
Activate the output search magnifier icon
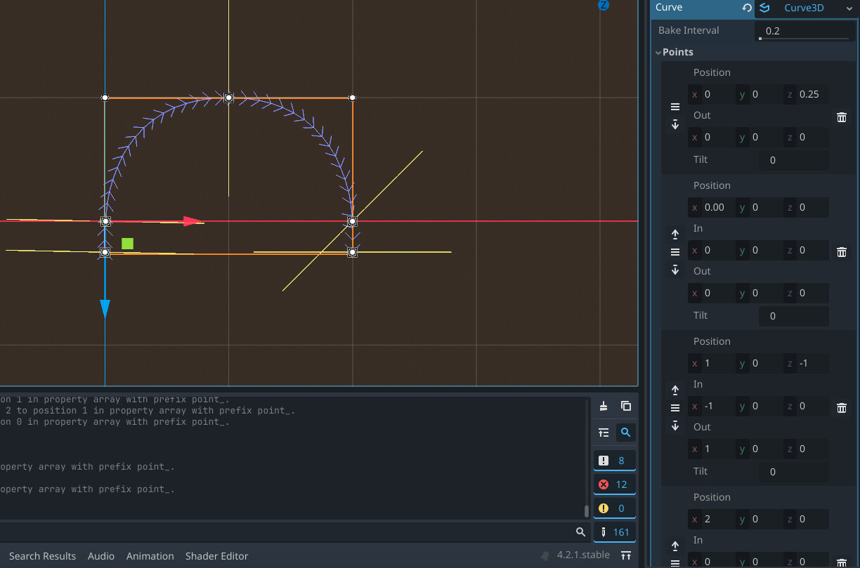pyautogui.click(x=625, y=432)
